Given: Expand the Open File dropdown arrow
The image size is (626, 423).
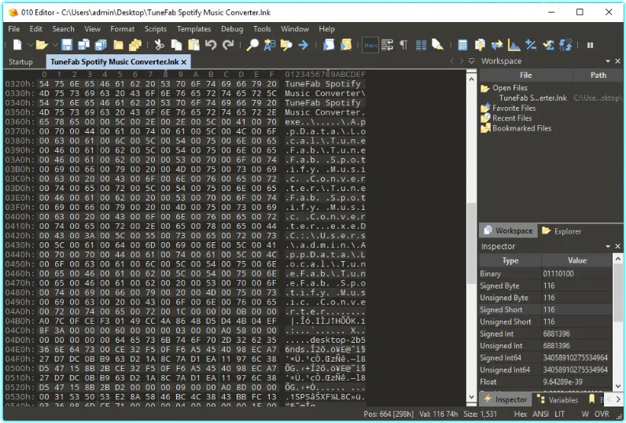Looking at the screenshot, I should 55,45.
